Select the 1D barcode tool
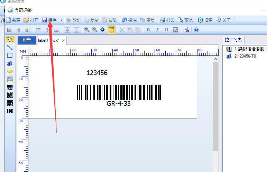The width and height of the screenshot is (267, 172). click(x=10, y=87)
